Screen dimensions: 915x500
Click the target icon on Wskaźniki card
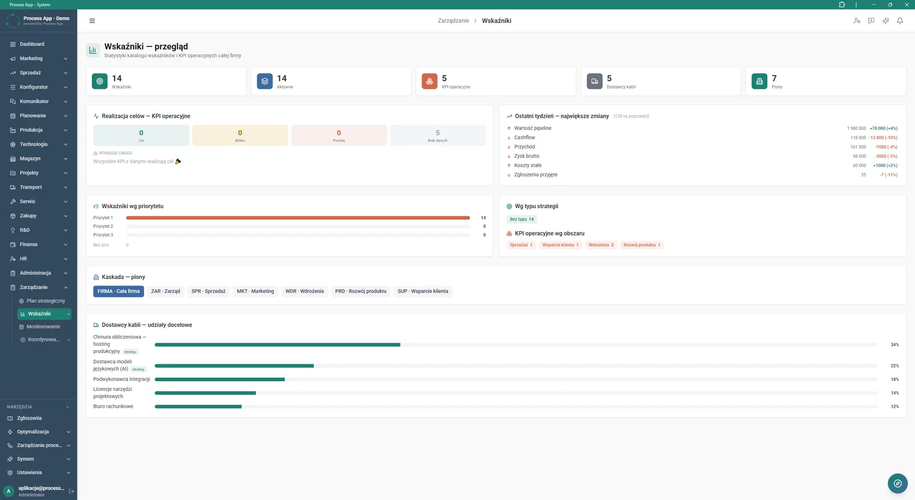(x=100, y=81)
